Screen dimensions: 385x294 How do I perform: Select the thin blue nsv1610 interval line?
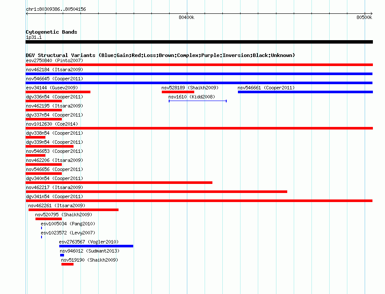pos(198,101)
